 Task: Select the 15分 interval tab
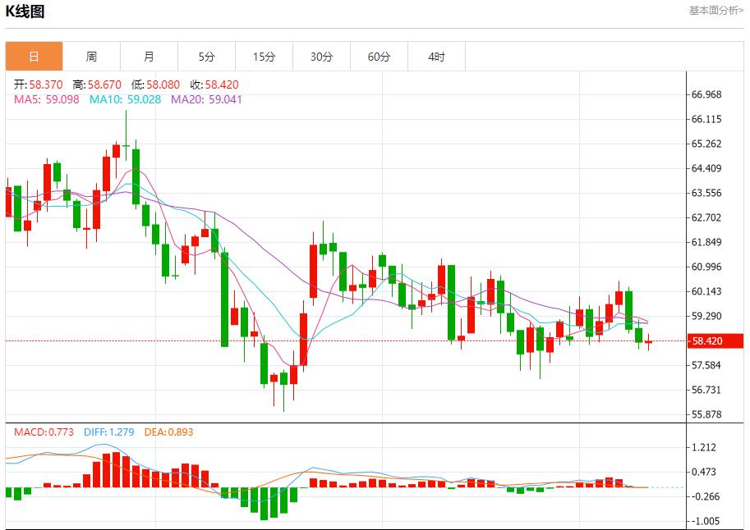264,57
